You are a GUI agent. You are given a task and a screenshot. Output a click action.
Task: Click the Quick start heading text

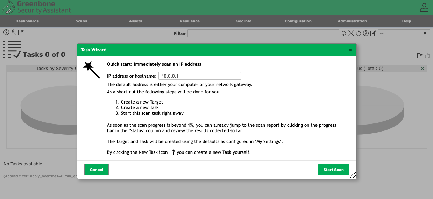154,64
